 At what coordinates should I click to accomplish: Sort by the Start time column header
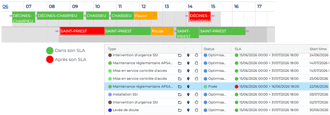coord(318,49)
